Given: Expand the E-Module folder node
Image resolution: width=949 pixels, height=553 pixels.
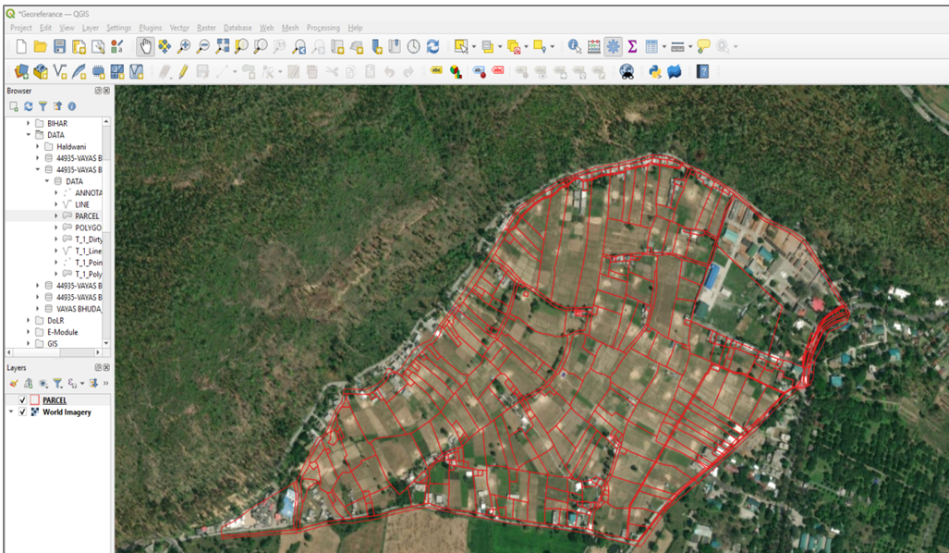Looking at the screenshot, I should click(29, 332).
